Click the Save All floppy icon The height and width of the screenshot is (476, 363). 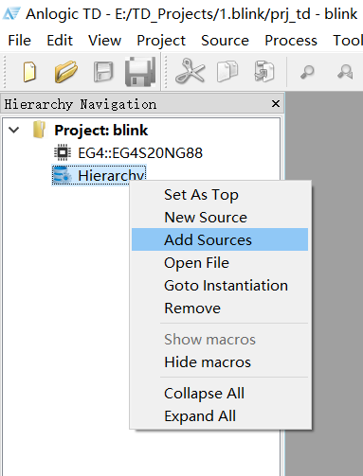click(140, 72)
